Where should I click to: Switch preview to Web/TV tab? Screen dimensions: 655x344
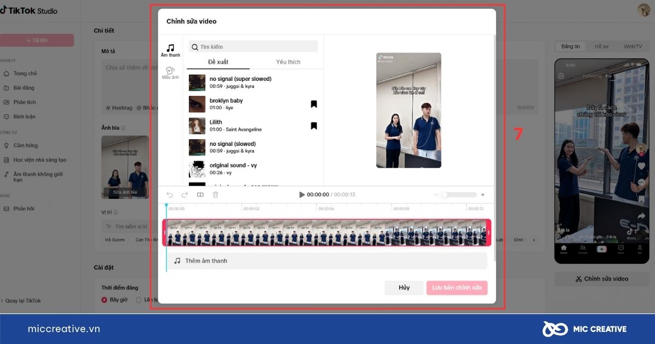click(633, 46)
